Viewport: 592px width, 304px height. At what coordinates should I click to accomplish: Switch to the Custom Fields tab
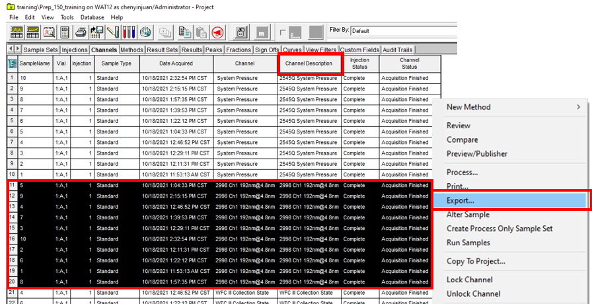tap(360, 50)
